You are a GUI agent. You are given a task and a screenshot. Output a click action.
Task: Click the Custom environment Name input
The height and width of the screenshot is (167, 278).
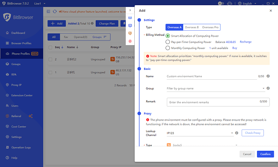tap(212, 76)
